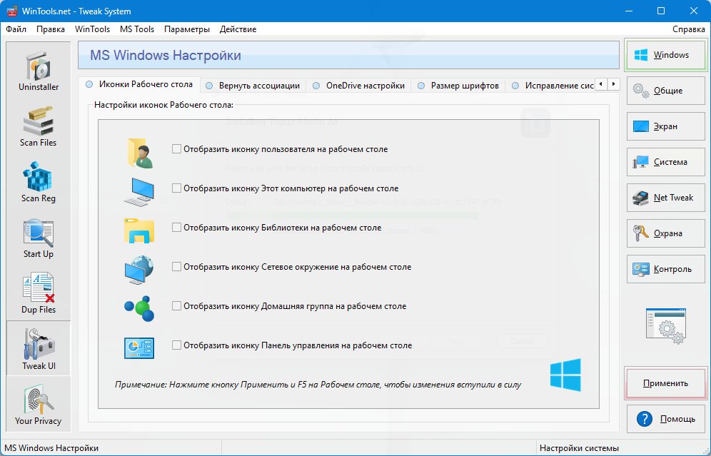Open the Контроль settings category
Screen dimensions: 711x456
(665, 269)
